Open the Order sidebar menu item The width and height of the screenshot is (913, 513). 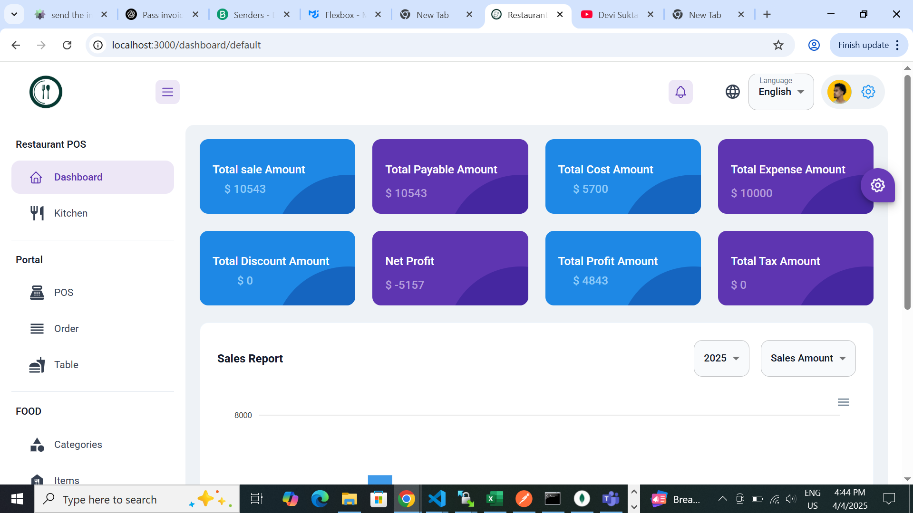(66, 329)
